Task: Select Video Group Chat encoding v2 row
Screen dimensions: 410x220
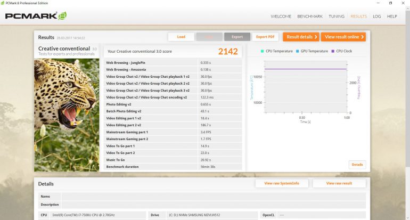Action: click(x=173, y=97)
